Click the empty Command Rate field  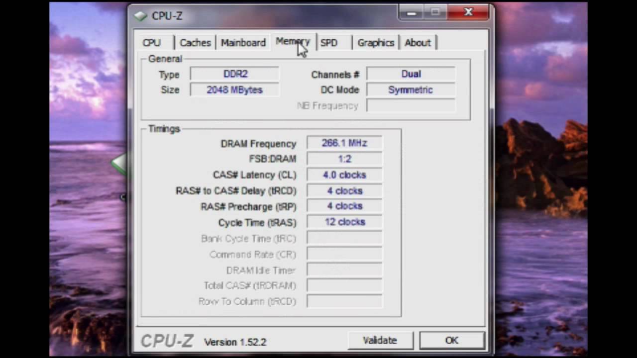pos(344,254)
